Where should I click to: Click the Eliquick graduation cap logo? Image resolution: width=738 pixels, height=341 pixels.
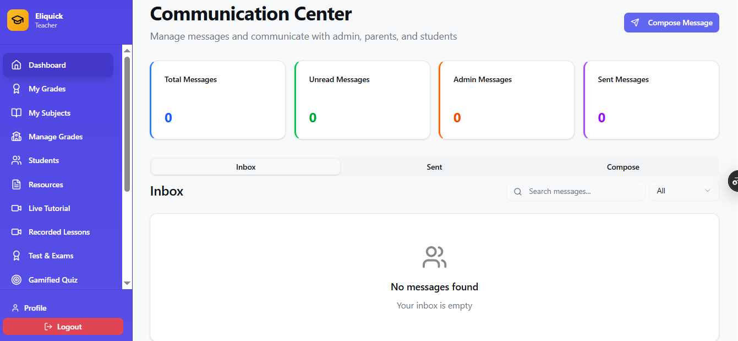click(18, 20)
